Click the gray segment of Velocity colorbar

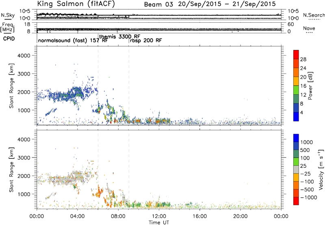(x=296, y=170)
